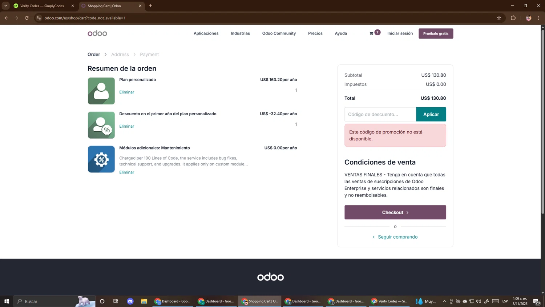Eliminar the Plan personalizado item
The width and height of the screenshot is (545, 307).
[x=127, y=92]
